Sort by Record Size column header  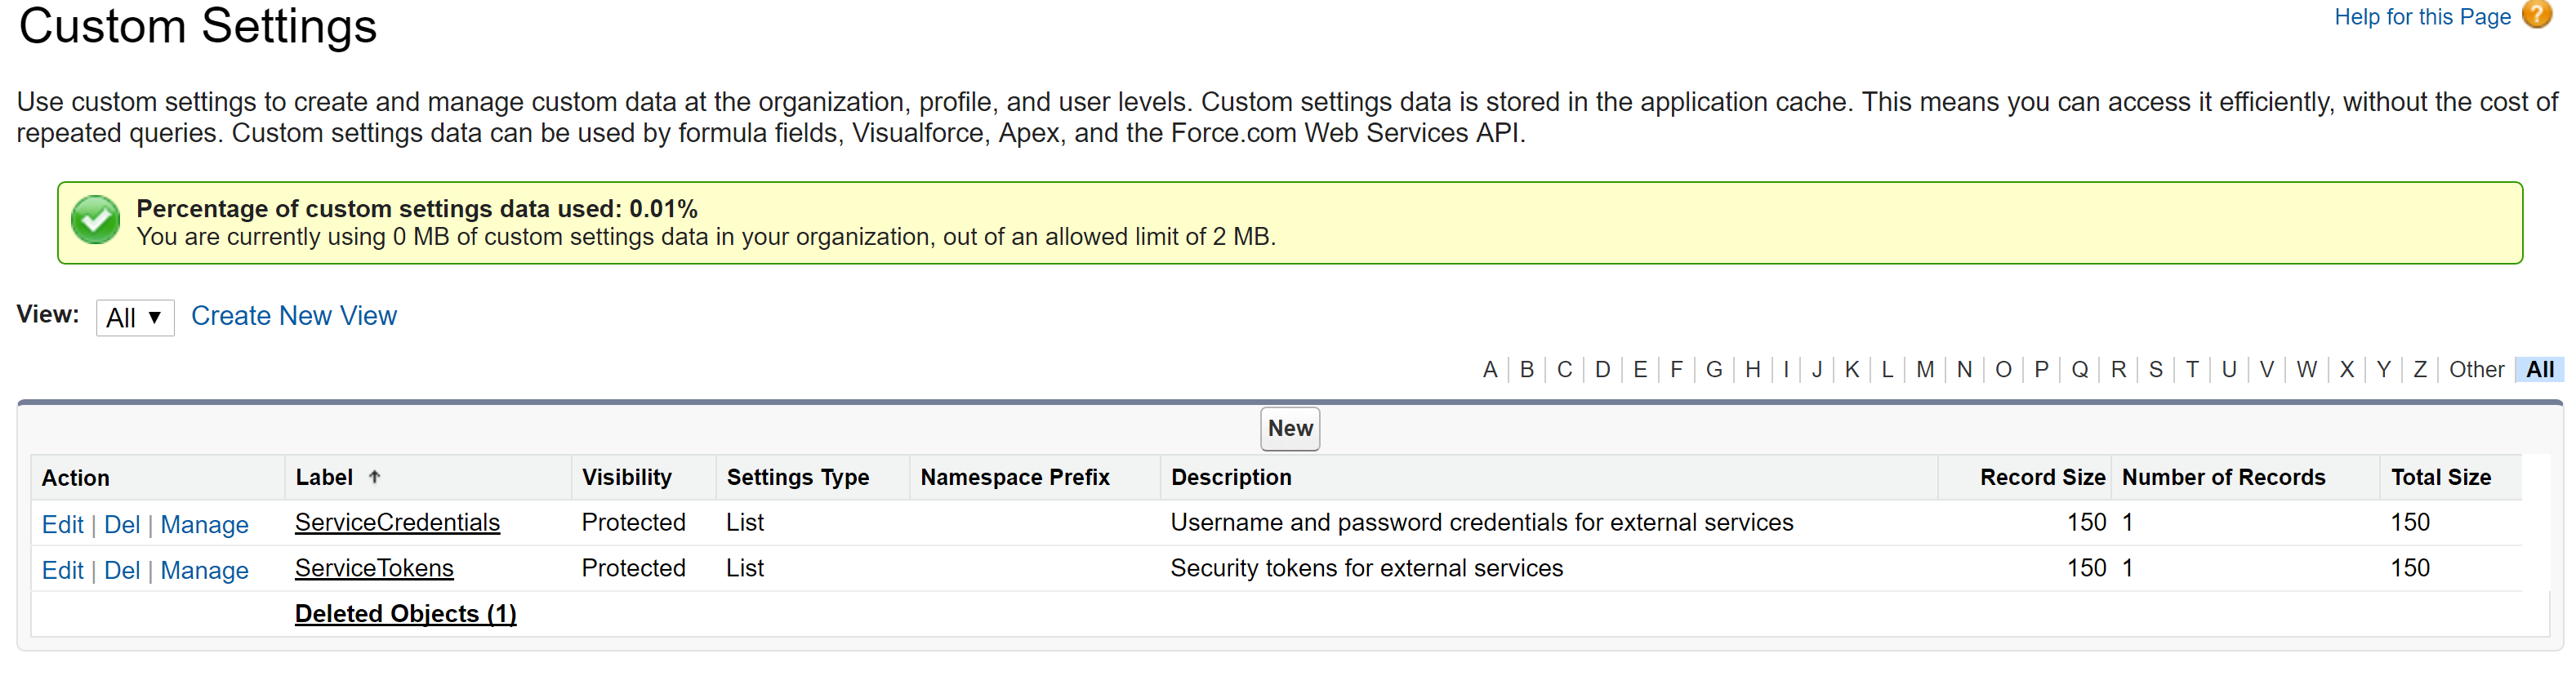(x=2041, y=478)
